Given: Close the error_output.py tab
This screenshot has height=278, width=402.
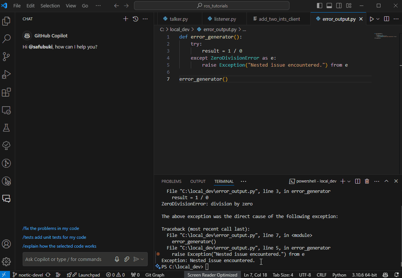Looking at the screenshot, I should coord(361,19).
